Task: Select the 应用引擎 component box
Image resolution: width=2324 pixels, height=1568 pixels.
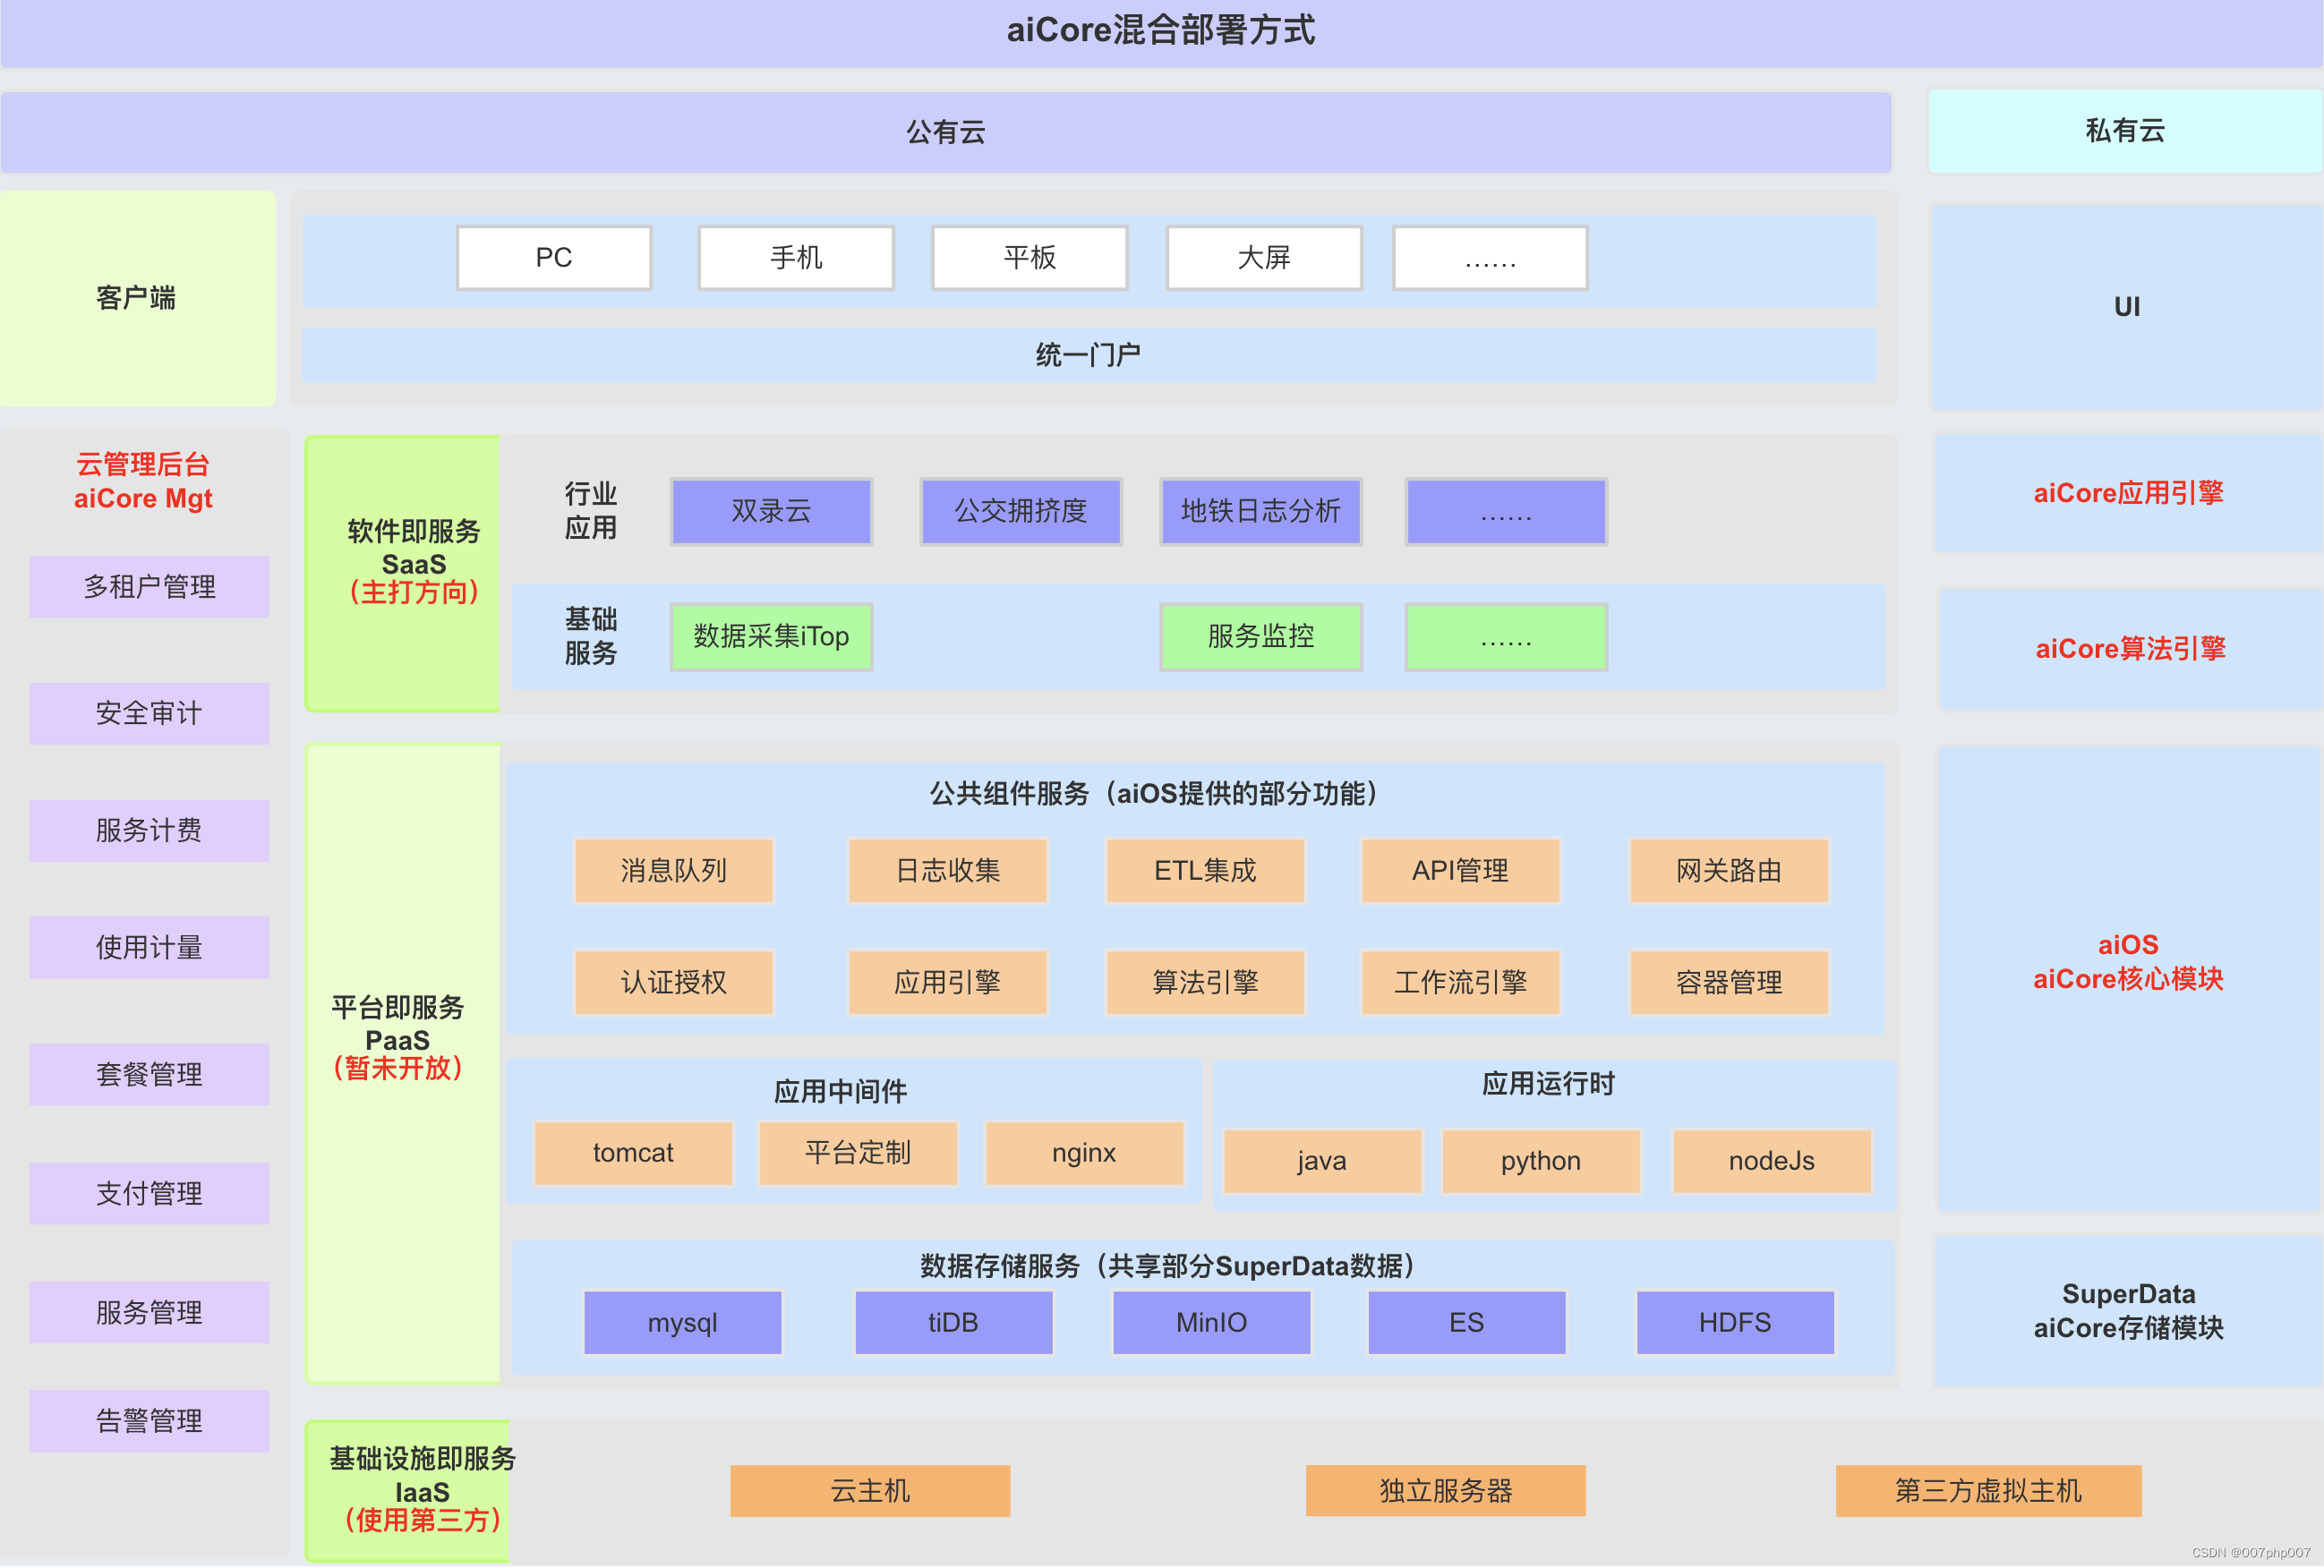Action: pos(948,983)
